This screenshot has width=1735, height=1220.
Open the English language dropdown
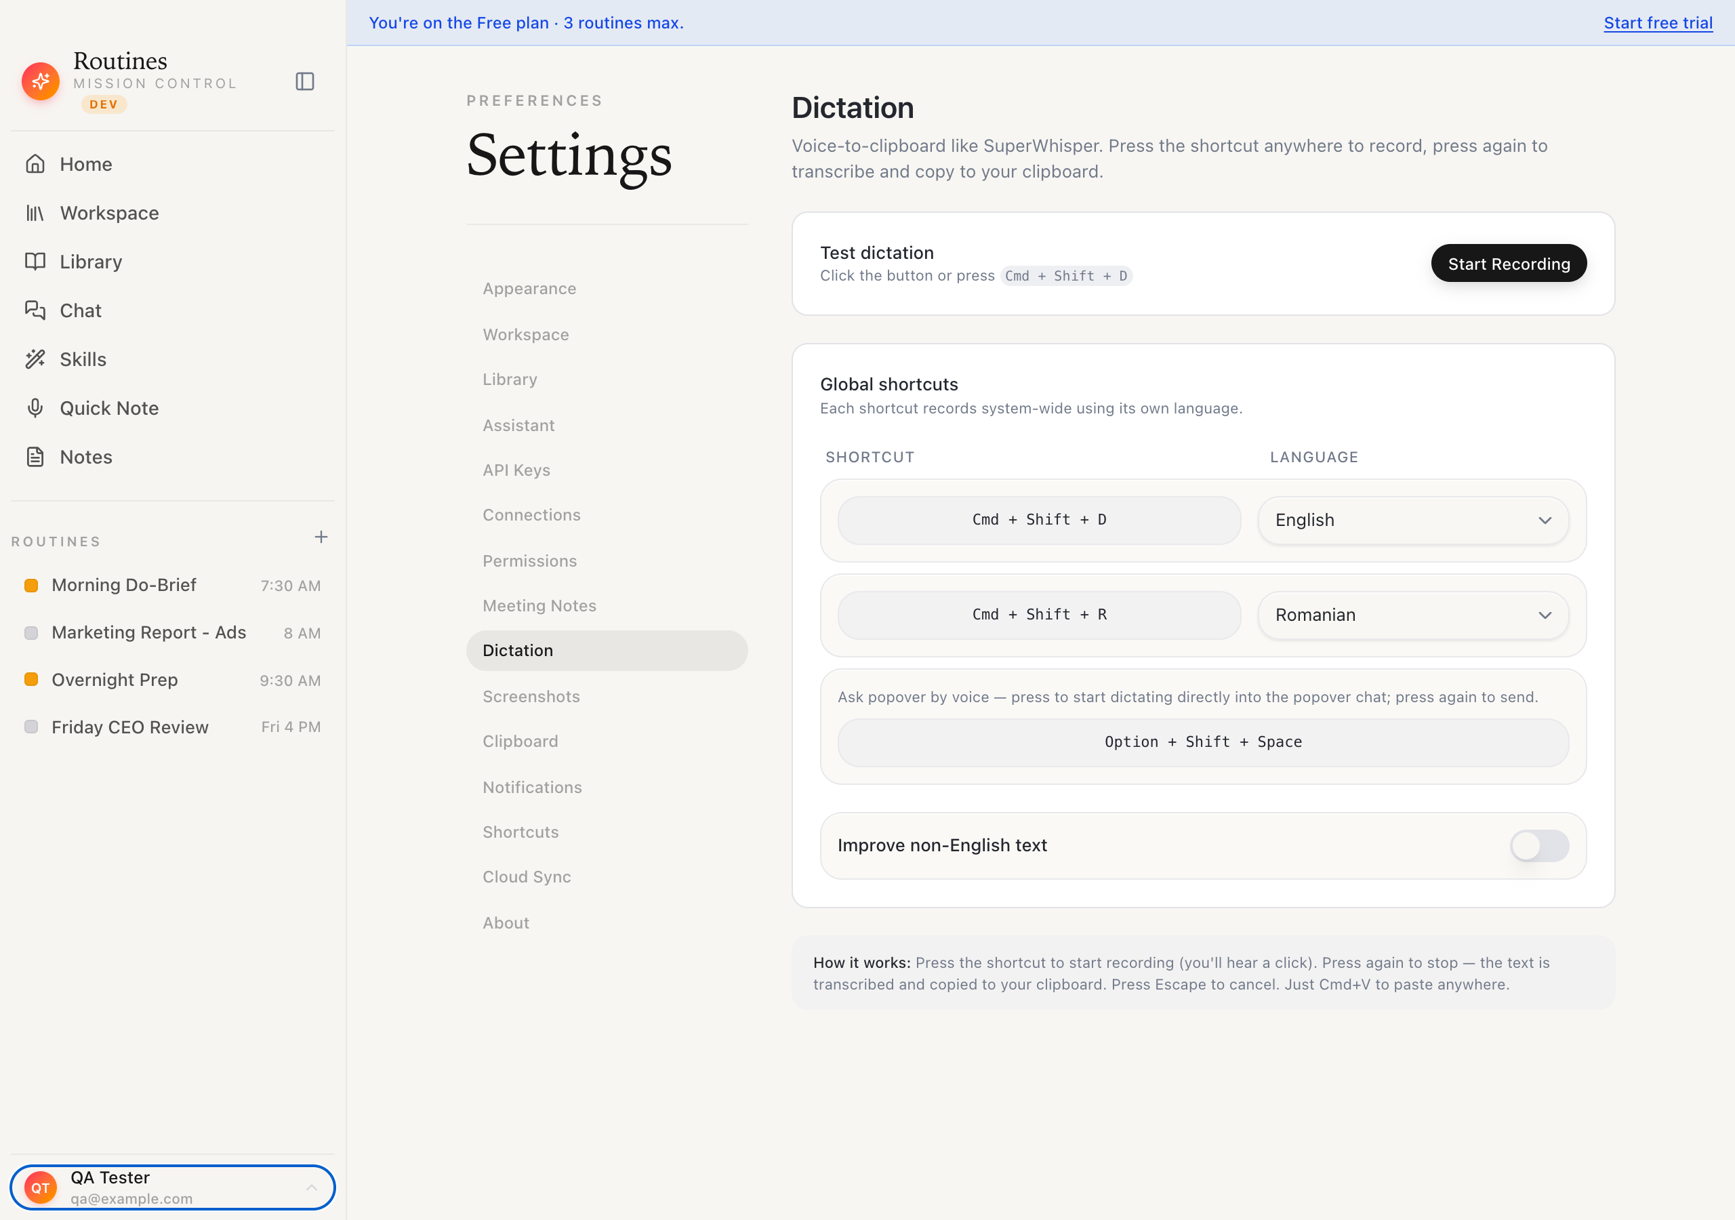click(x=1413, y=520)
